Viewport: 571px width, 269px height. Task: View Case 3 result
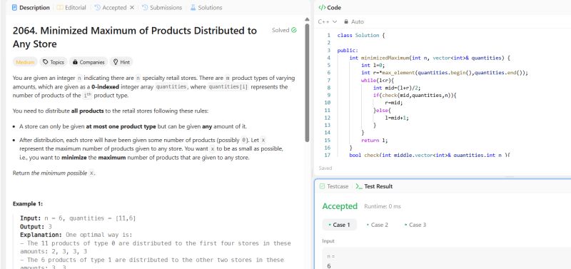(415, 225)
